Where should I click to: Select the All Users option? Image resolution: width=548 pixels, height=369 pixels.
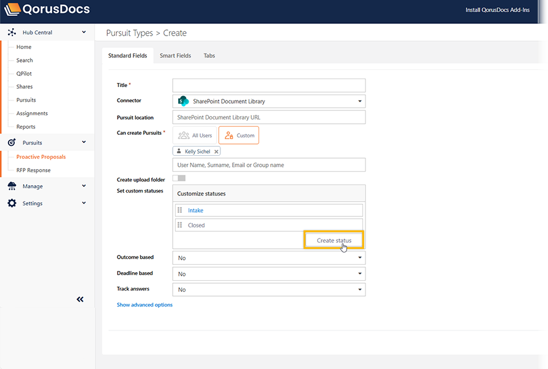pos(195,135)
